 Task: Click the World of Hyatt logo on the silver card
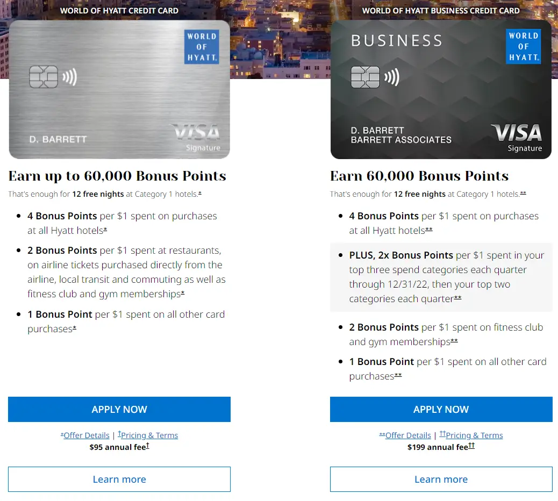tap(202, 47)
